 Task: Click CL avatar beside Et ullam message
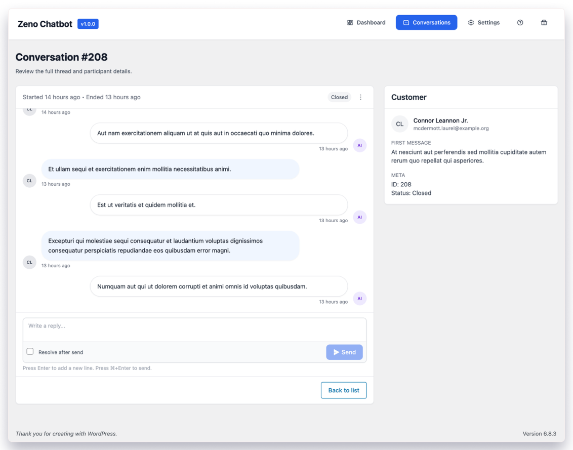click(29, 181)
